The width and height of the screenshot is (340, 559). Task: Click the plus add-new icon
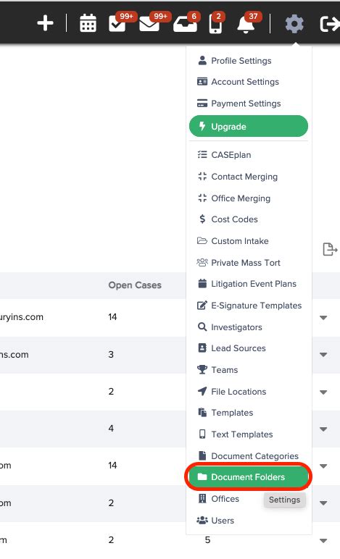pyautogui.click(x=46, y=23)
